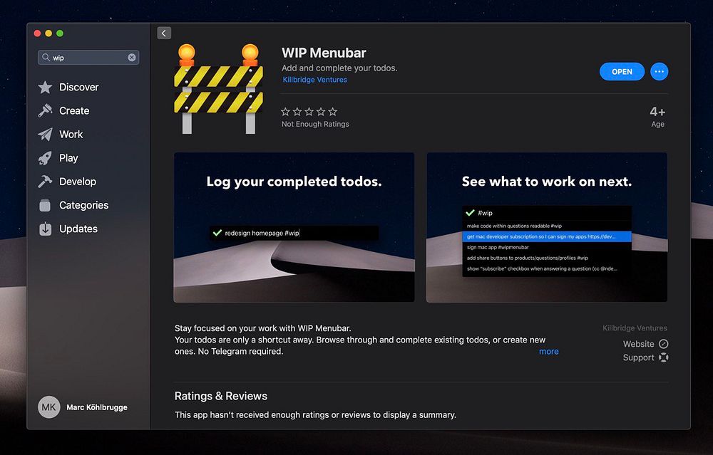The image size is (713, 455).
Task: Click the Work paper plane icon
Action: pos(45,135)
